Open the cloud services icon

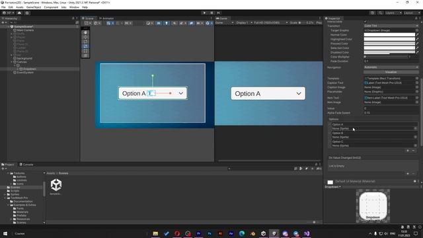coord(19,13)
